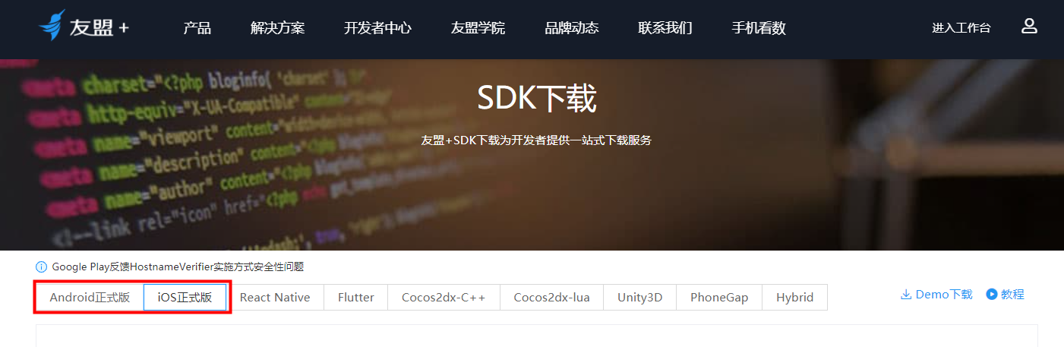This screenshot has width=1064, height=347.
Task: Switch to the PhoneGap tab
Action: (x=719, y=297)
